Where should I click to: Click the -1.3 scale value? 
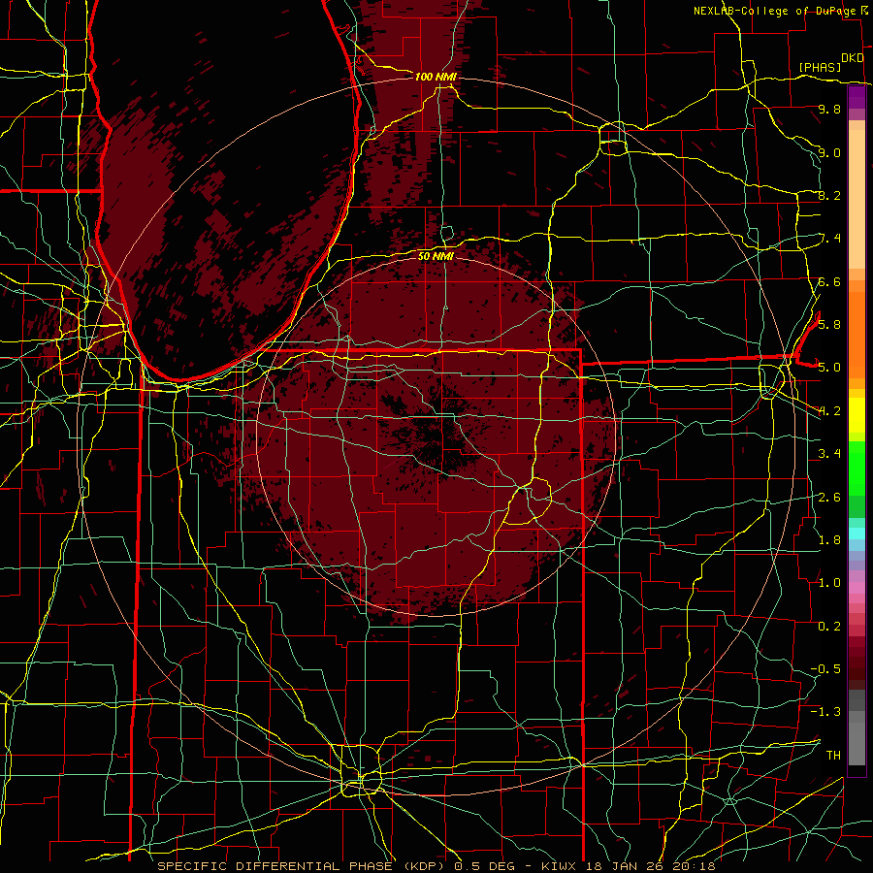825,712
